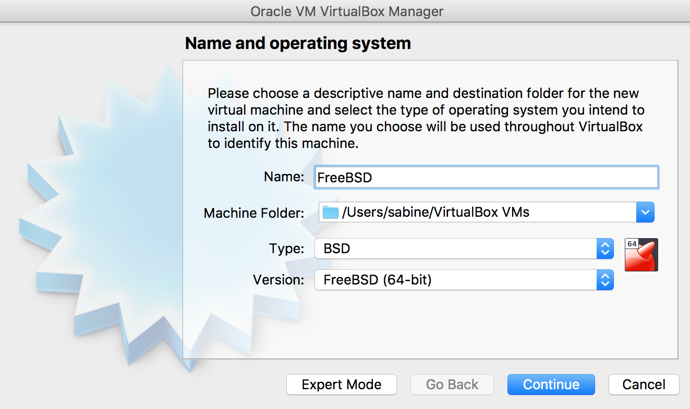Click the red devil mascot image
This screenshot has width=690, height=409.
(x=643, y=258)
